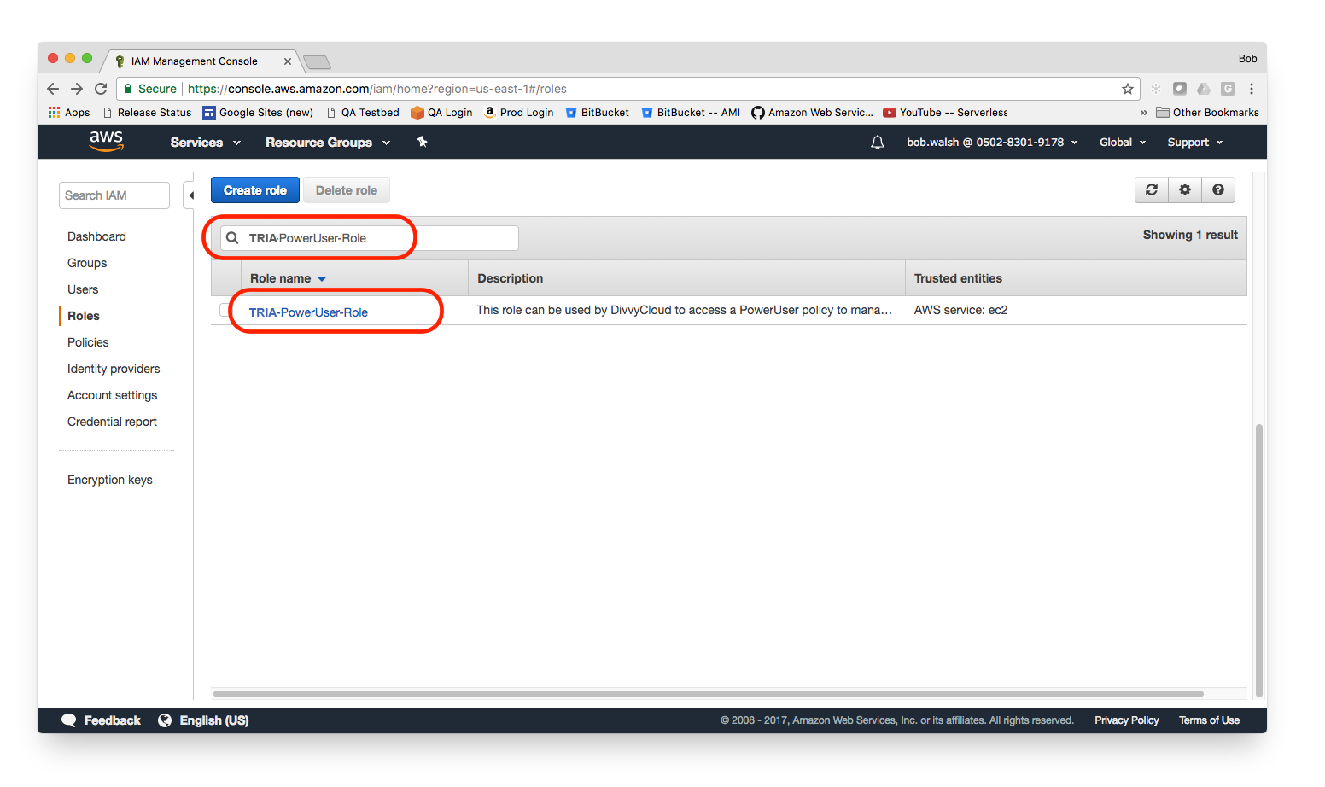Image resolution: width=1325 pixels, height=787 pixels.
Task: Open Groups in the IAM sidebar
Action: point(87,263)
